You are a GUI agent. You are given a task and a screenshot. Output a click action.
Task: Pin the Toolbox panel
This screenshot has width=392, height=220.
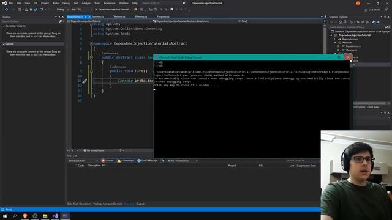tap(59, 17)
